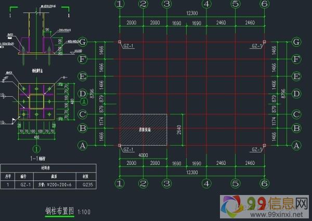Click the 99信息网 colorful swirl logo
Viewport: 312px width, 221px height.
click(233, 205)
